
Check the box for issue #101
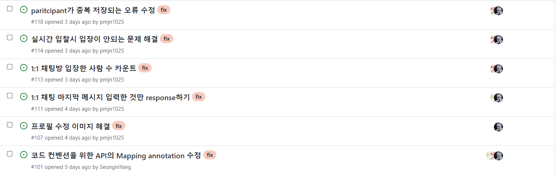point(10,154)
